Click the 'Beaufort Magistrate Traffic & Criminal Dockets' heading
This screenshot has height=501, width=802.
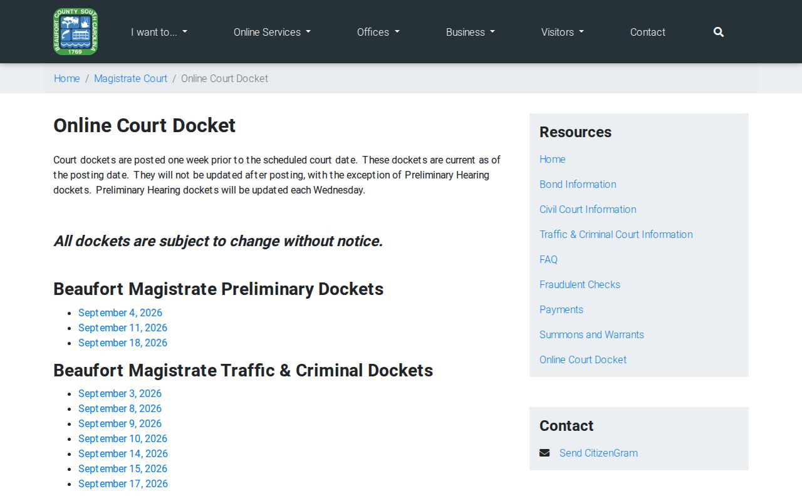(243, 370)
